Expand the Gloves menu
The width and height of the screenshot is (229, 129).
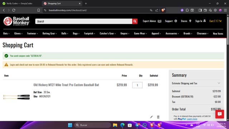[18, 33]
